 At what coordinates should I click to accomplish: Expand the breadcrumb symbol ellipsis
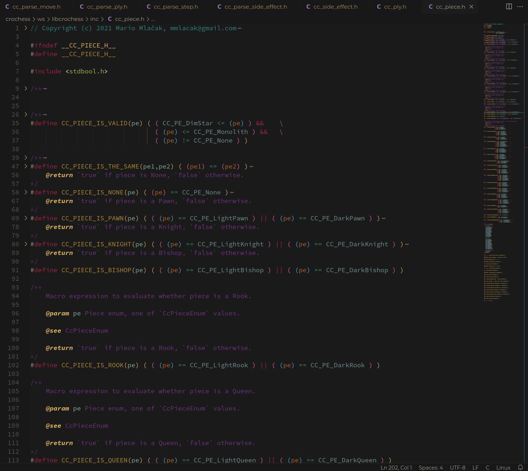[x=153, y=19]
